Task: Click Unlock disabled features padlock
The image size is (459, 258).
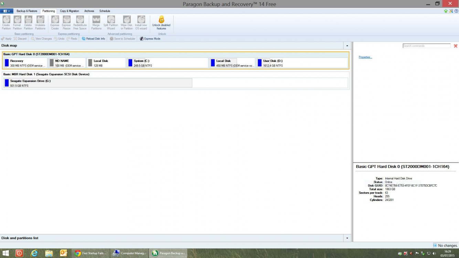Action: [161, 23]
